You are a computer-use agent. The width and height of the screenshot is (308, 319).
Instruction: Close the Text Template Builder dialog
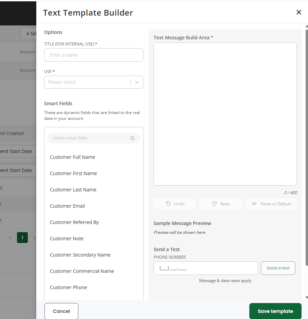coord(299,13)
